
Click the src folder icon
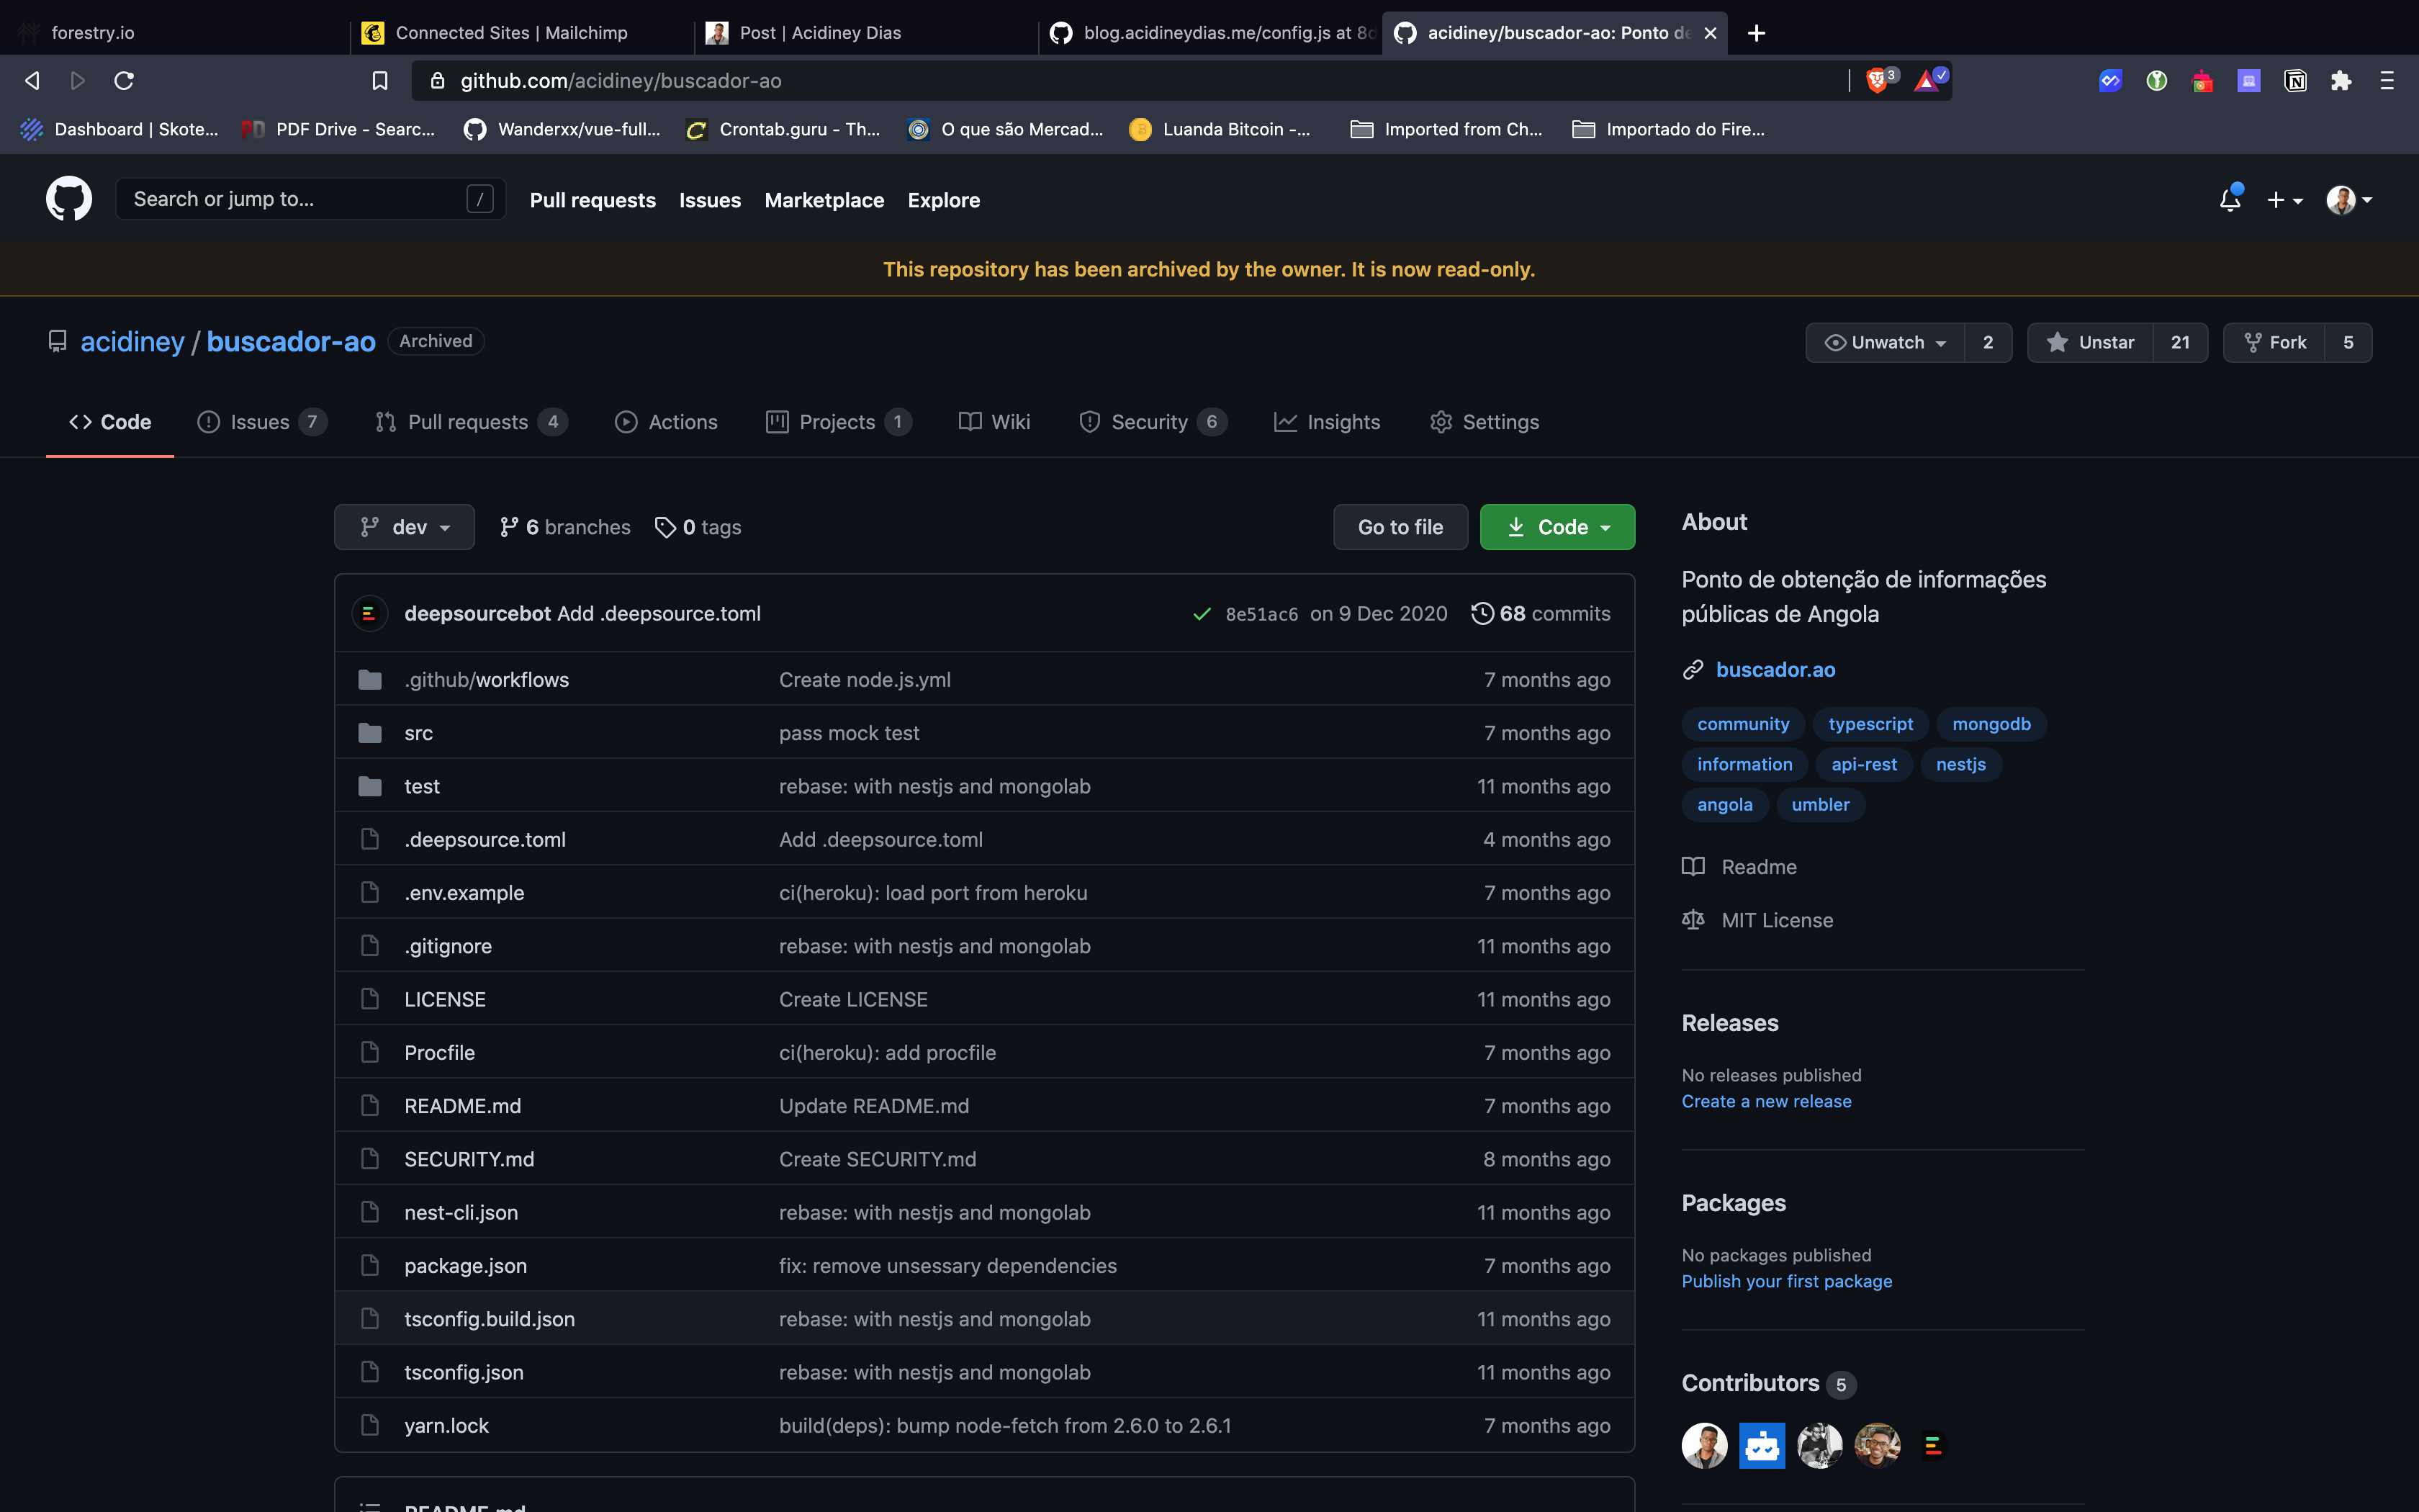click(x=370, y=733)
